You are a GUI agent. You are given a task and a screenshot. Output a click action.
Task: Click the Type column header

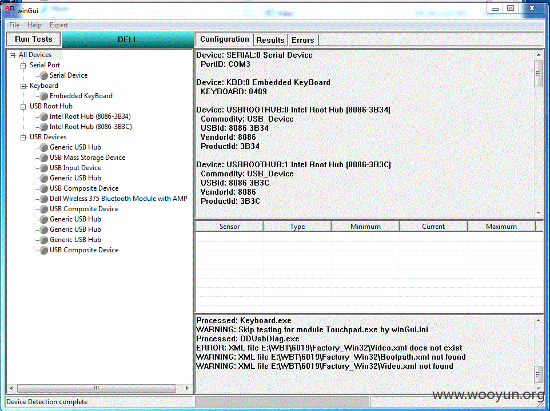tap(297, 227)
